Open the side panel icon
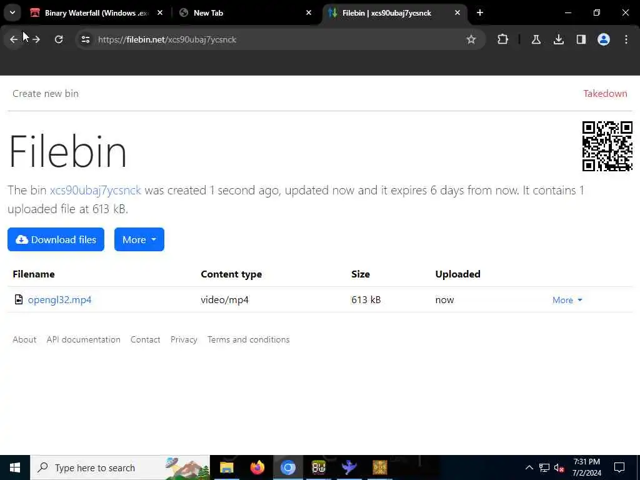The height and width of the screenshot is (480, 640). (581, 39)
